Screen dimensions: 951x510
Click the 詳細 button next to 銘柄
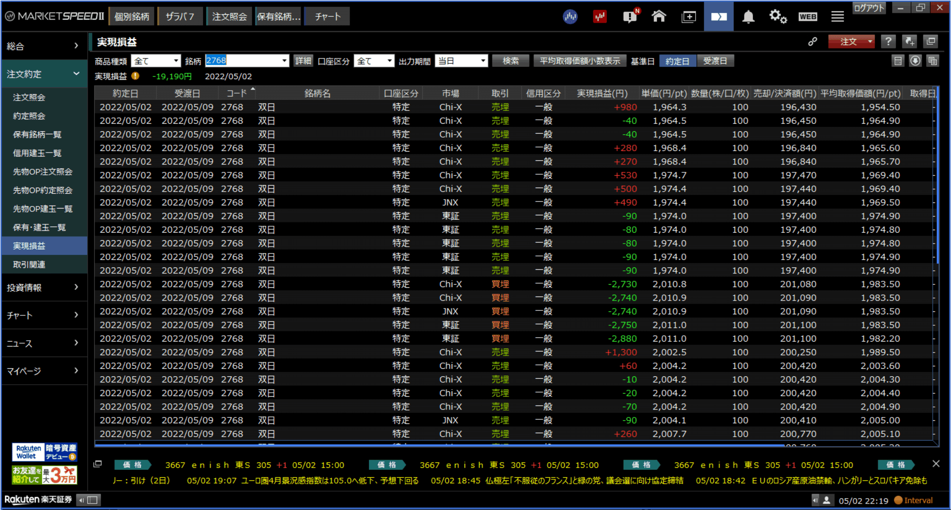[303, 61]
